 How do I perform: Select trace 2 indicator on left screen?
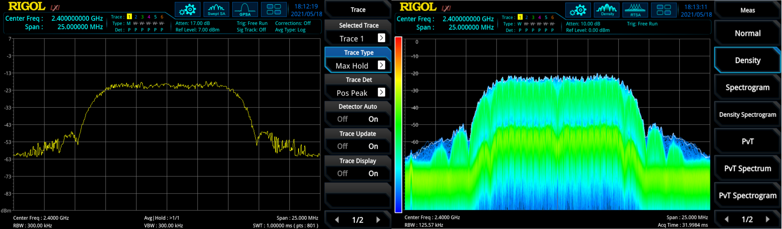pos(136,17)
